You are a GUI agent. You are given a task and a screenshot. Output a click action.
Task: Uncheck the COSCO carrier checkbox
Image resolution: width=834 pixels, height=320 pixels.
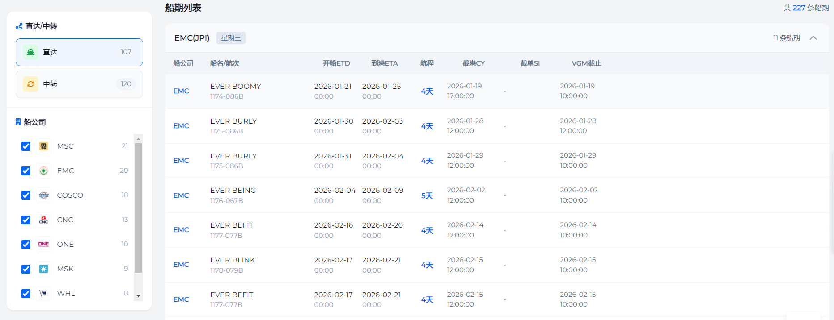pos(26,195)
